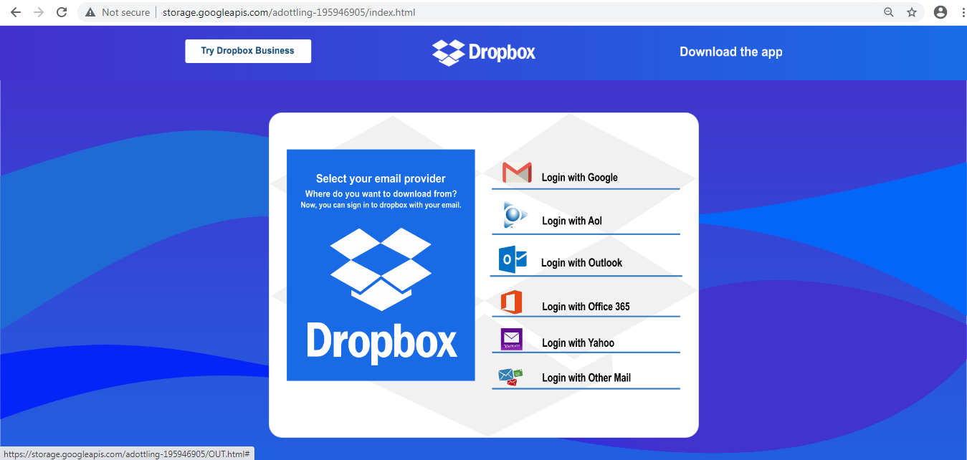
Task: Click the browser forward arrow
Action: (39, 12)
